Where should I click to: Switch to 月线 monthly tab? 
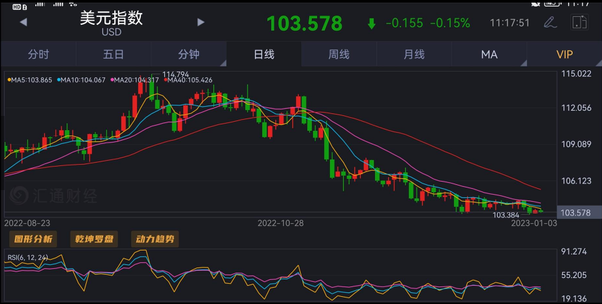pos(414,55)
